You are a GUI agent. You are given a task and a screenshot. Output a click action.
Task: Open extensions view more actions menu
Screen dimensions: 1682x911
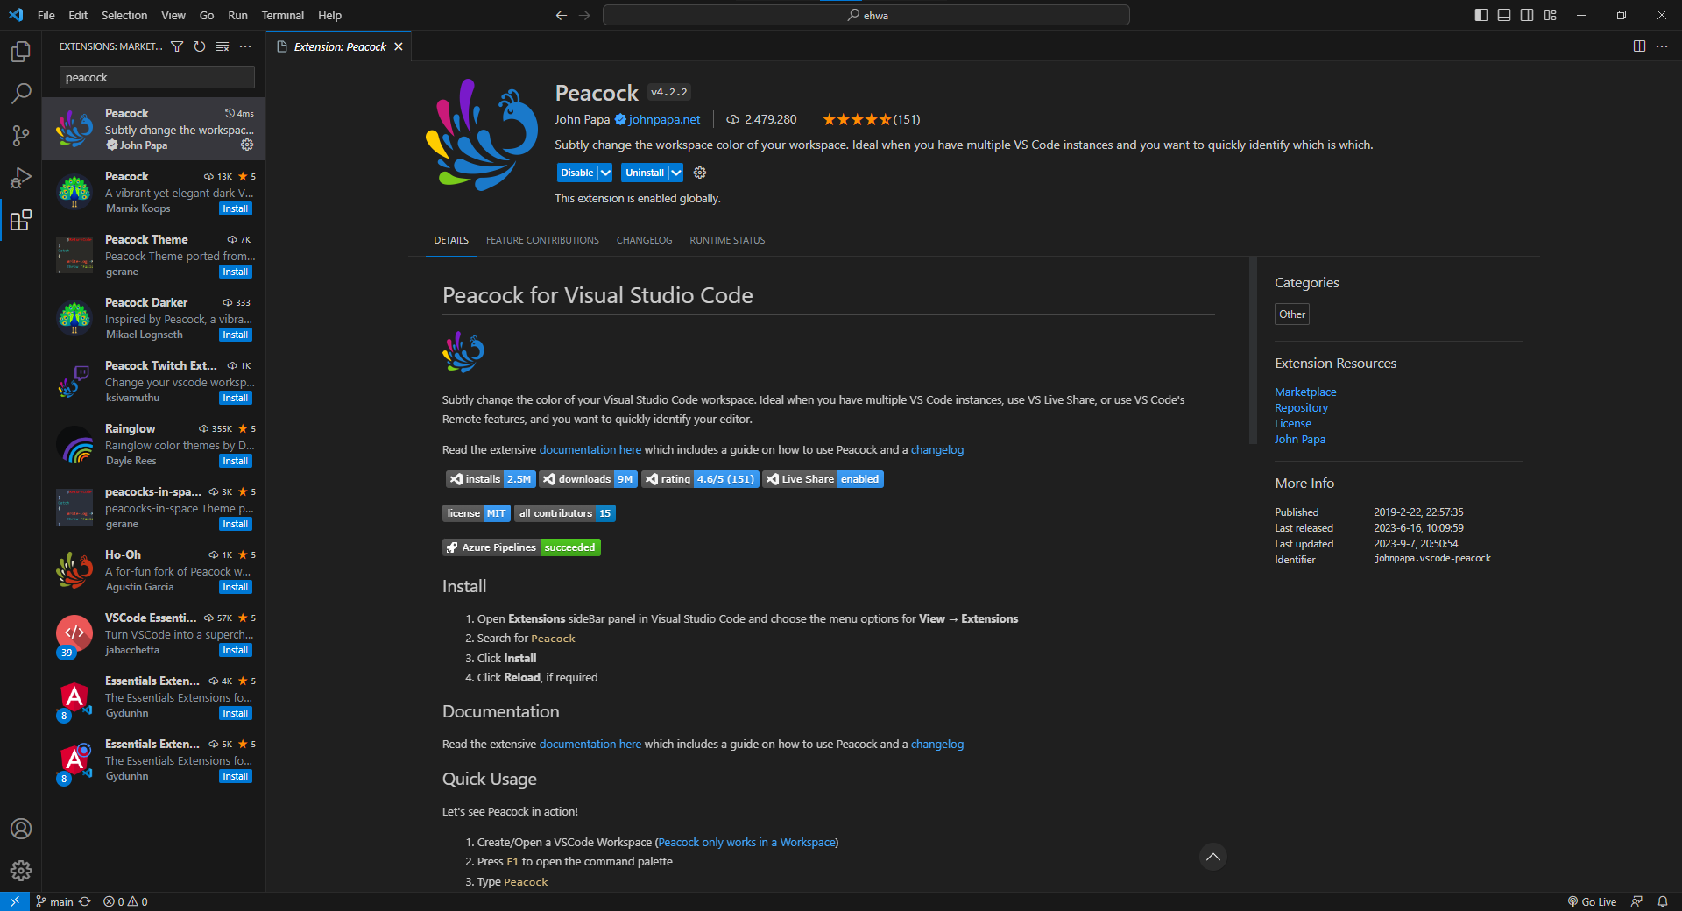coord(245,46)
